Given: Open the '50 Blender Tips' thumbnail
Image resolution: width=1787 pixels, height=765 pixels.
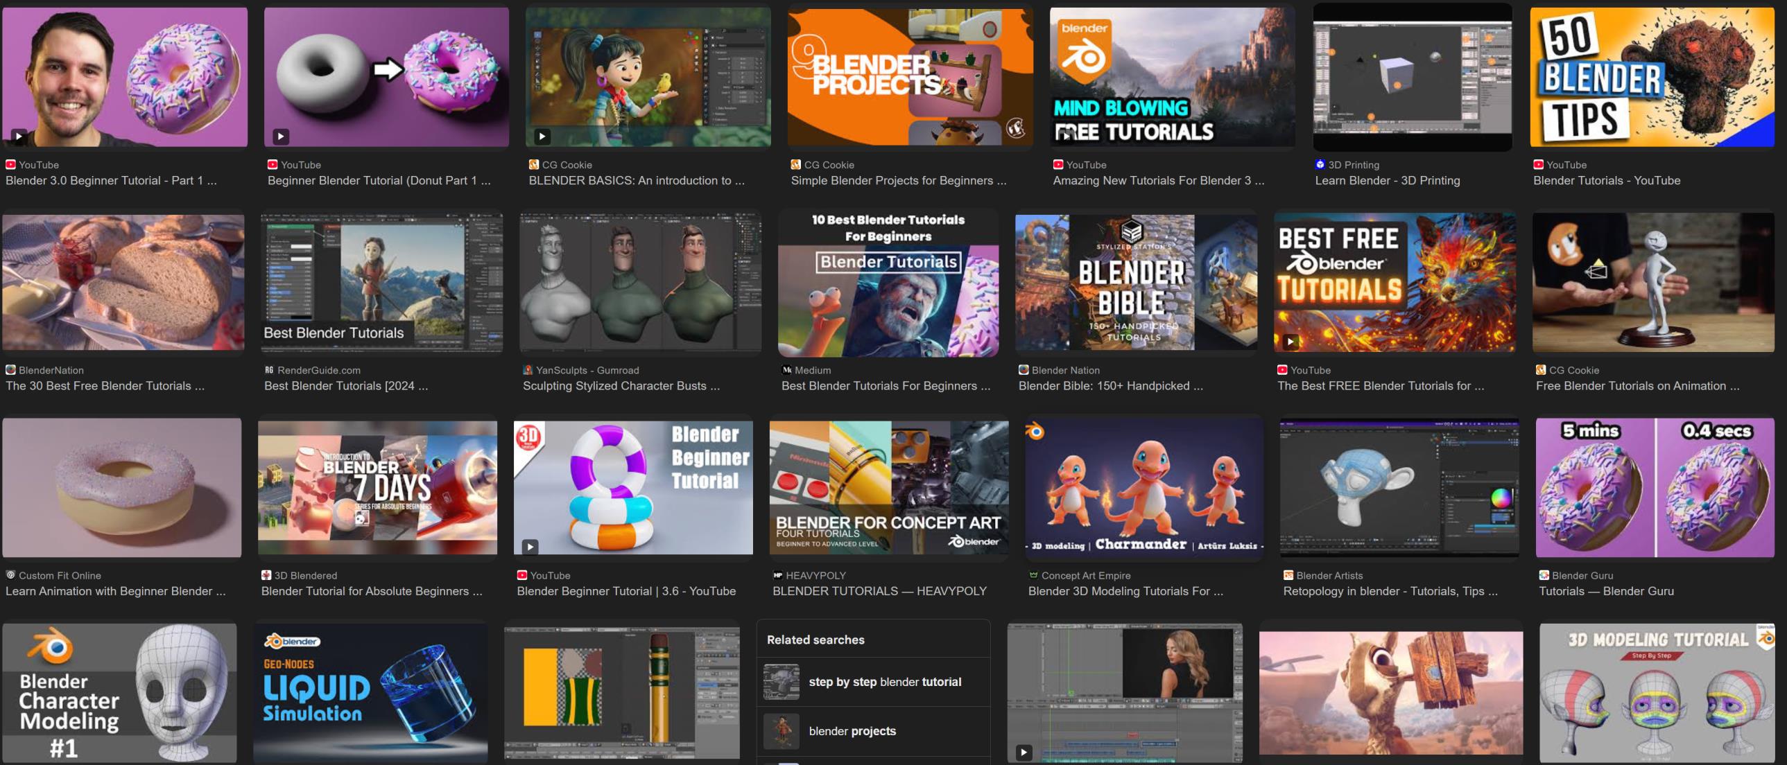Looking at the screenshot, I should pyautogui.click(x=1652, y=77).
